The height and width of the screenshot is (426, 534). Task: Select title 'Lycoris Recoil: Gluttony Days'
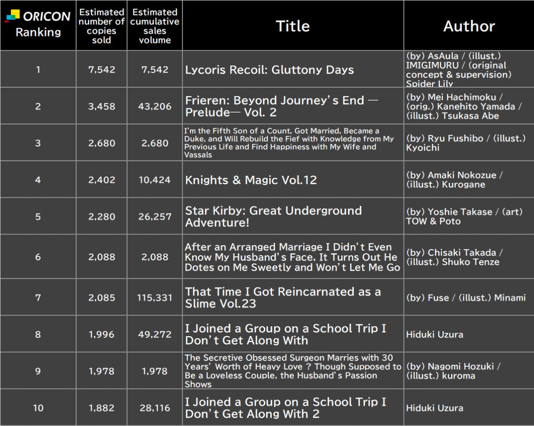(x=270, y=70)
